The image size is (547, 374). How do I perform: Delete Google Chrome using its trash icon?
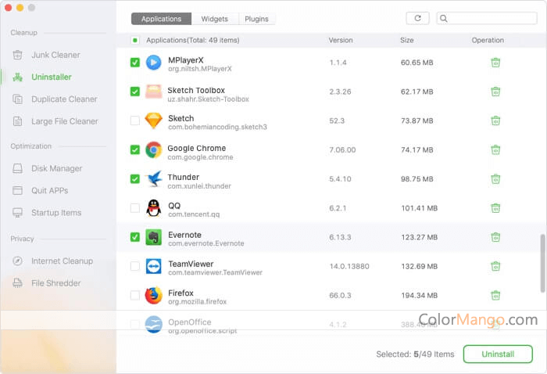point(495,149)
